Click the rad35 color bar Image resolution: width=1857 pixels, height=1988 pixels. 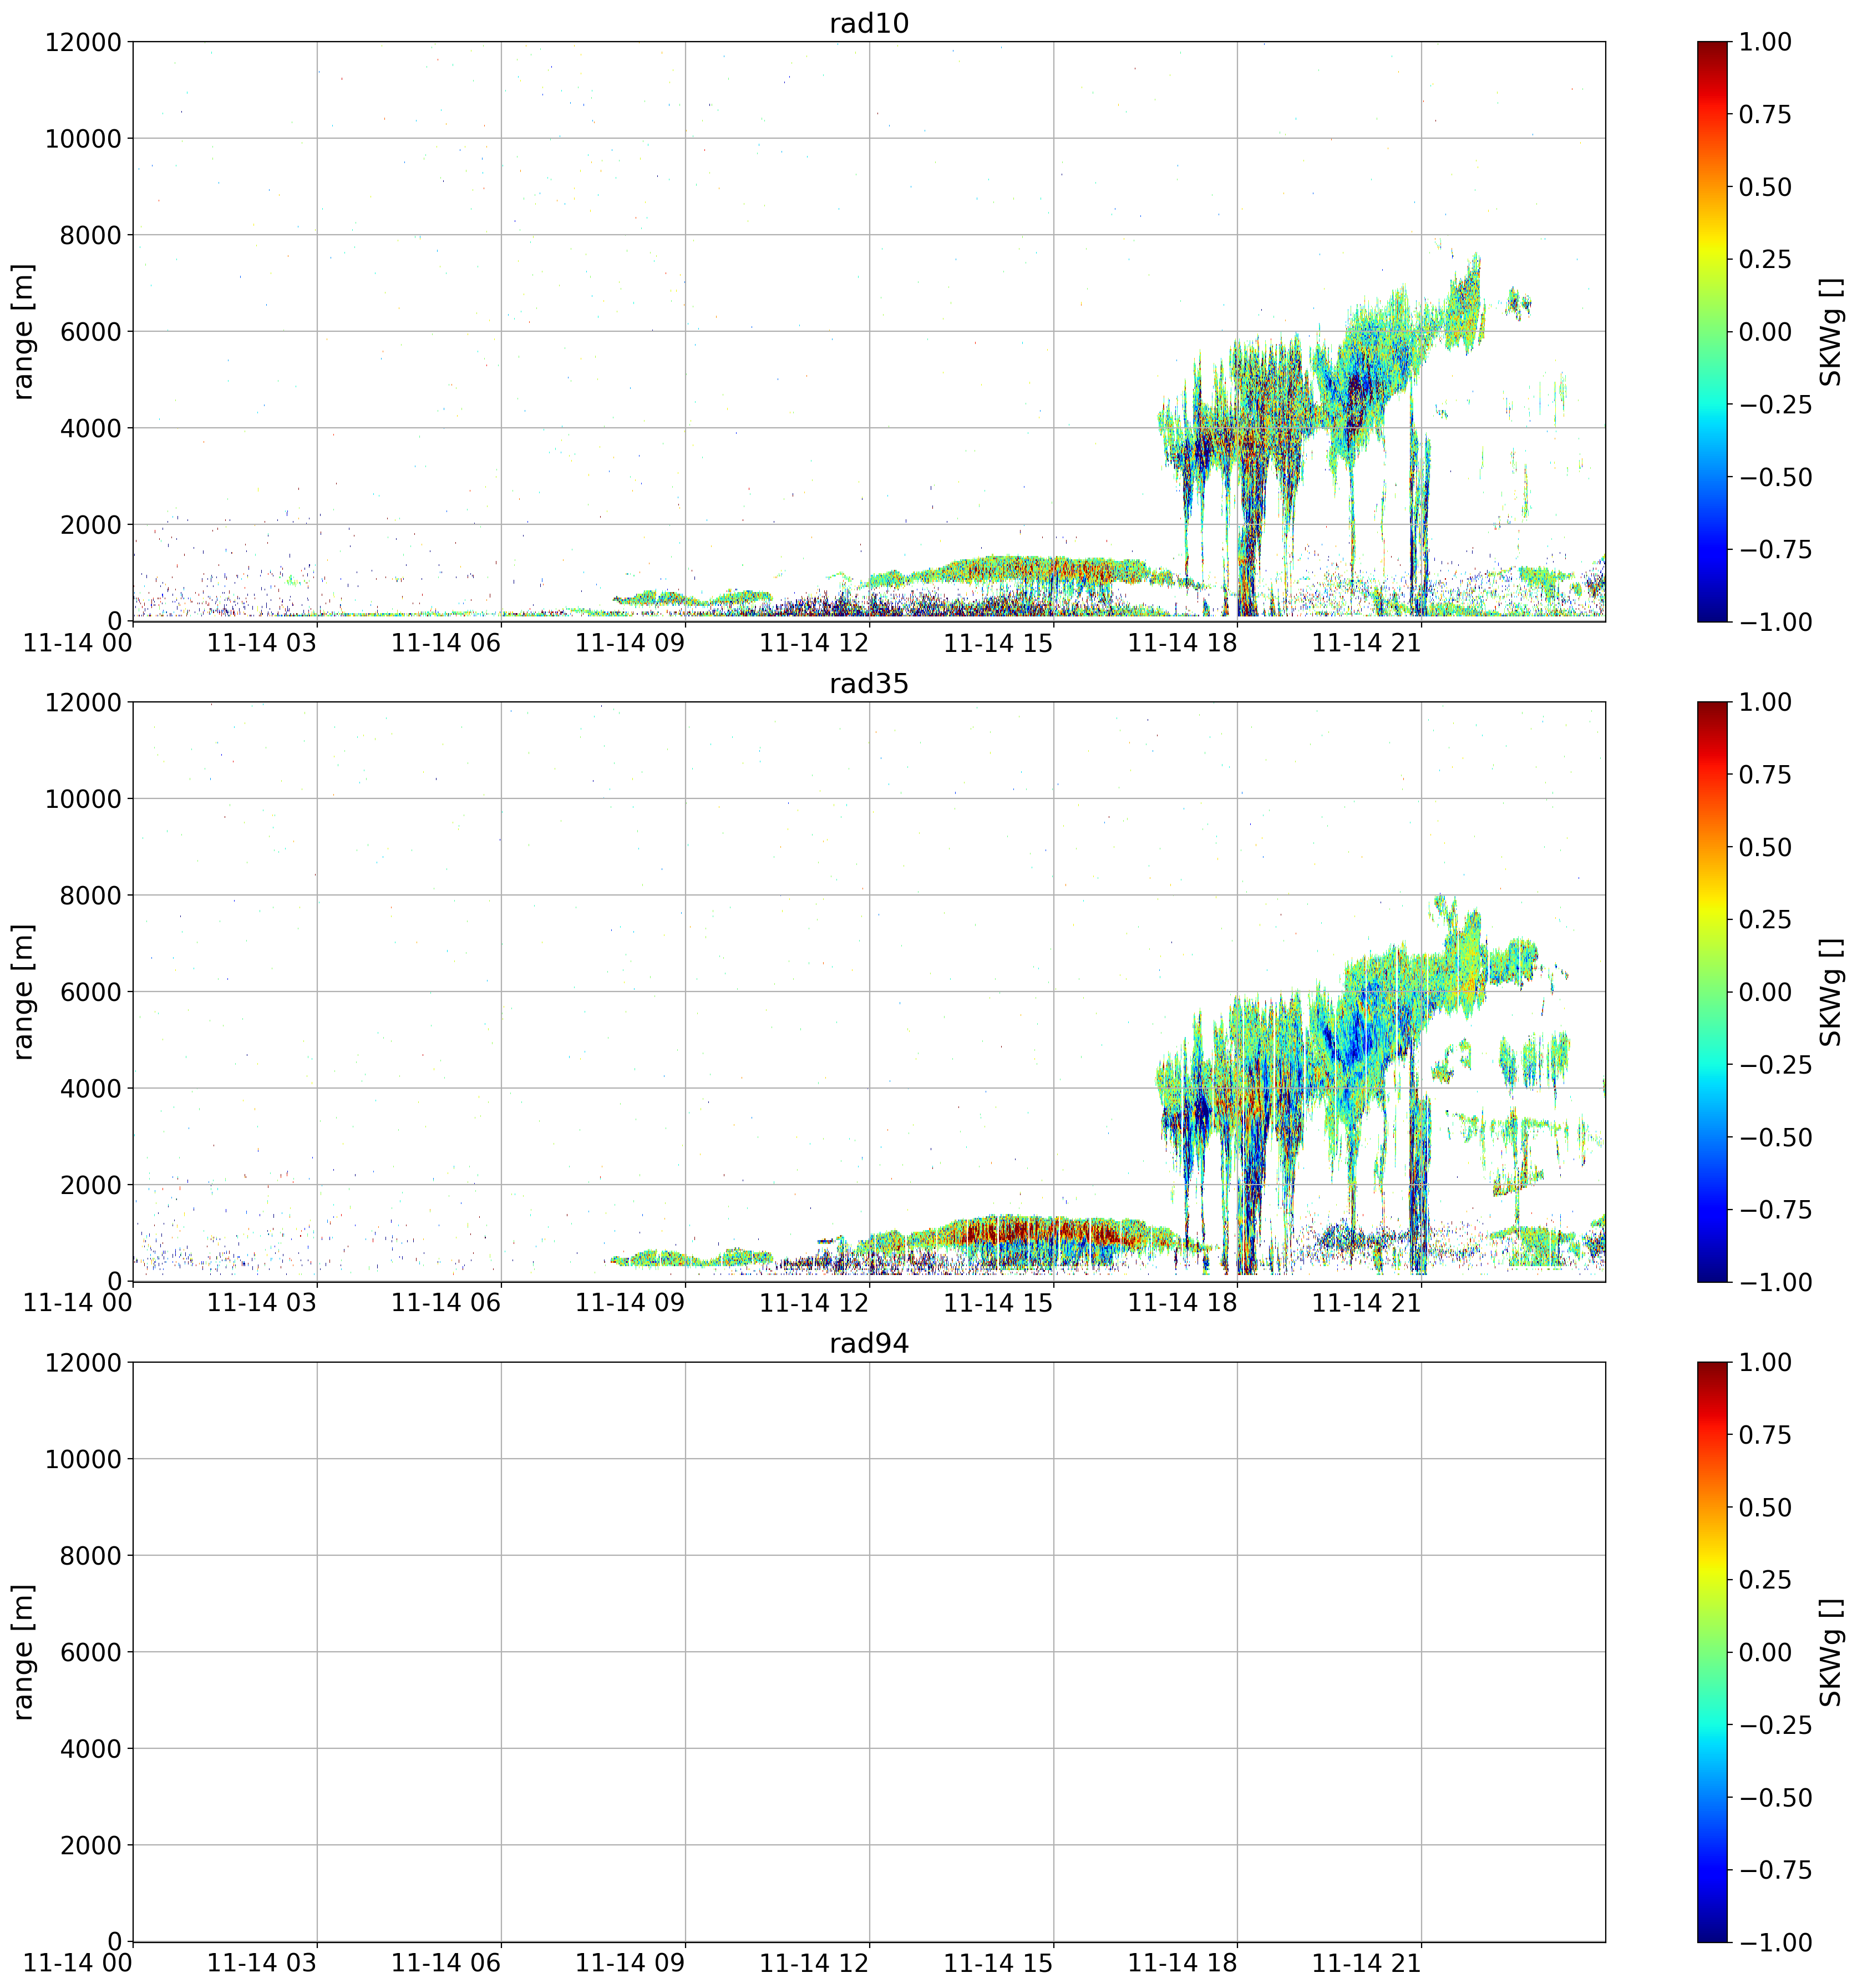tap(1712, 991)
